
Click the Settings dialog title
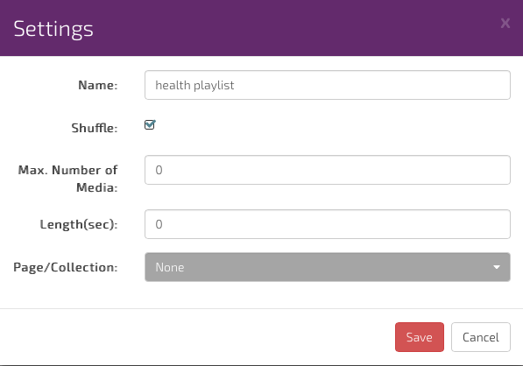tap(53, 30)
